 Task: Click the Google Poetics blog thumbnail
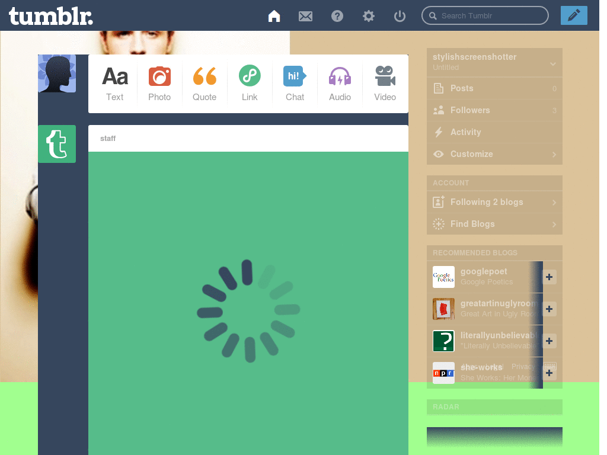coord(443,277)
